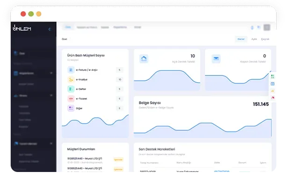Click the Belge Sayısı card title
Image resolution: width=287 pixels, height=179 pixels.
[x=150, y=103]
